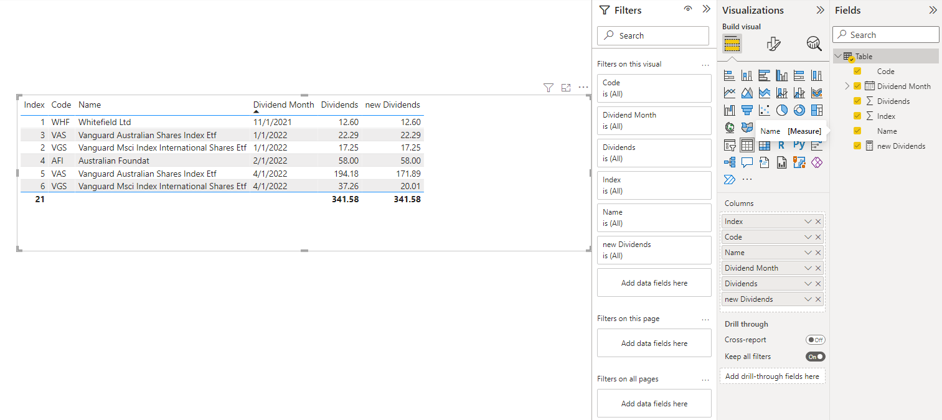The image size is (942, 420).
Task: Select the Area chart visual
Action: [x=747, y=93]
